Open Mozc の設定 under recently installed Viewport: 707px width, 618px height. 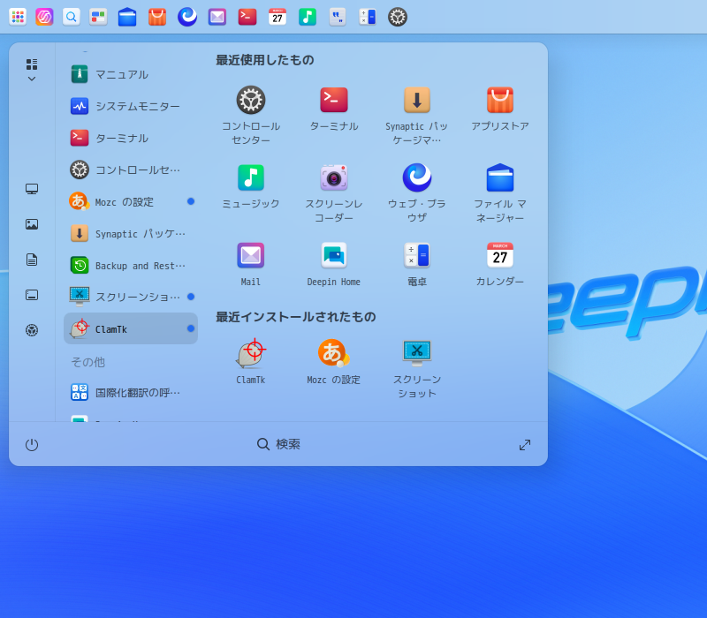pos(334,362)
